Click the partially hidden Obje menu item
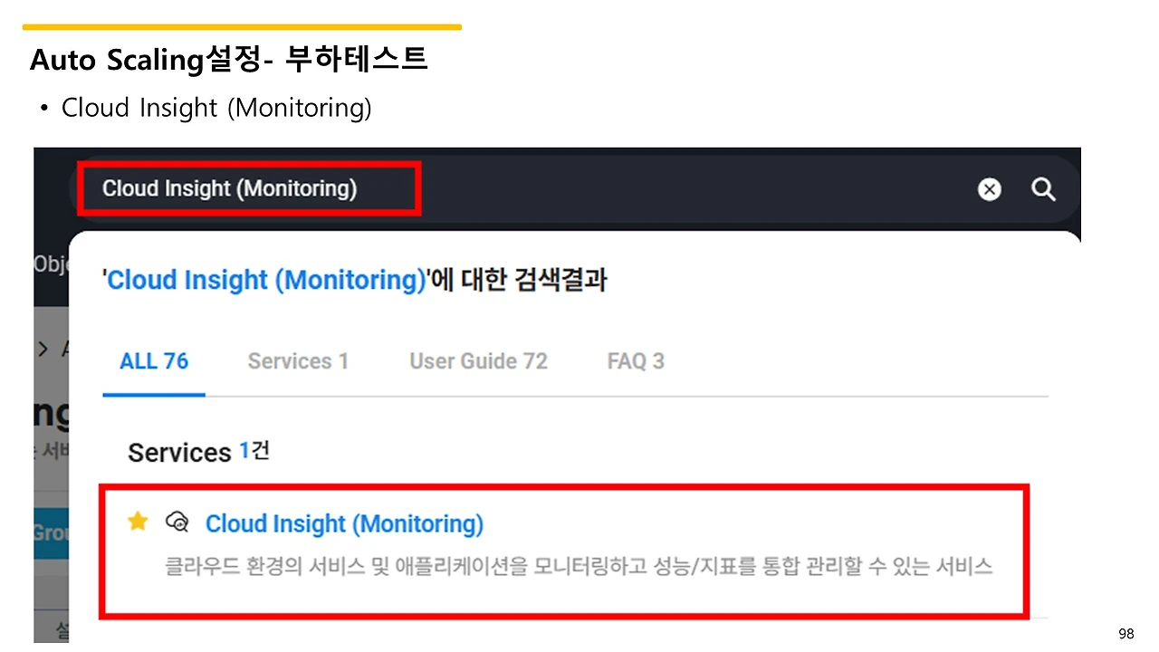 [x=51, y=264]
